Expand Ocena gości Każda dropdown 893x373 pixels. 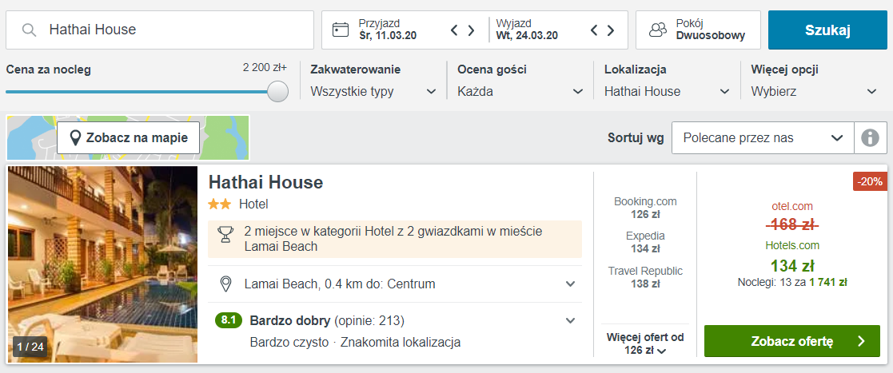[x=520, y=92]
